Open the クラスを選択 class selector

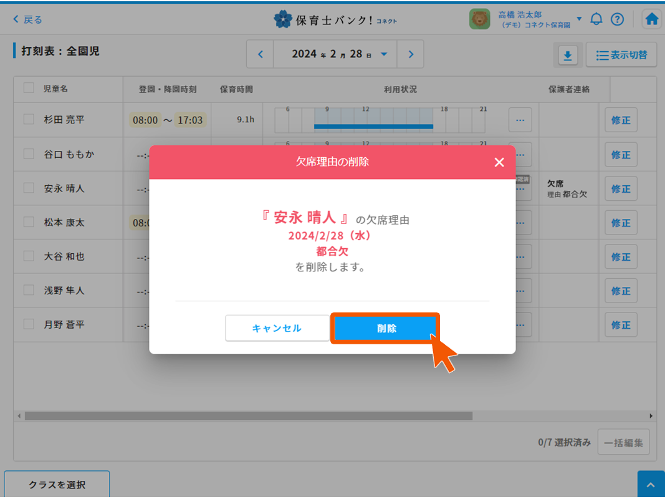click(x=57, y=485)
